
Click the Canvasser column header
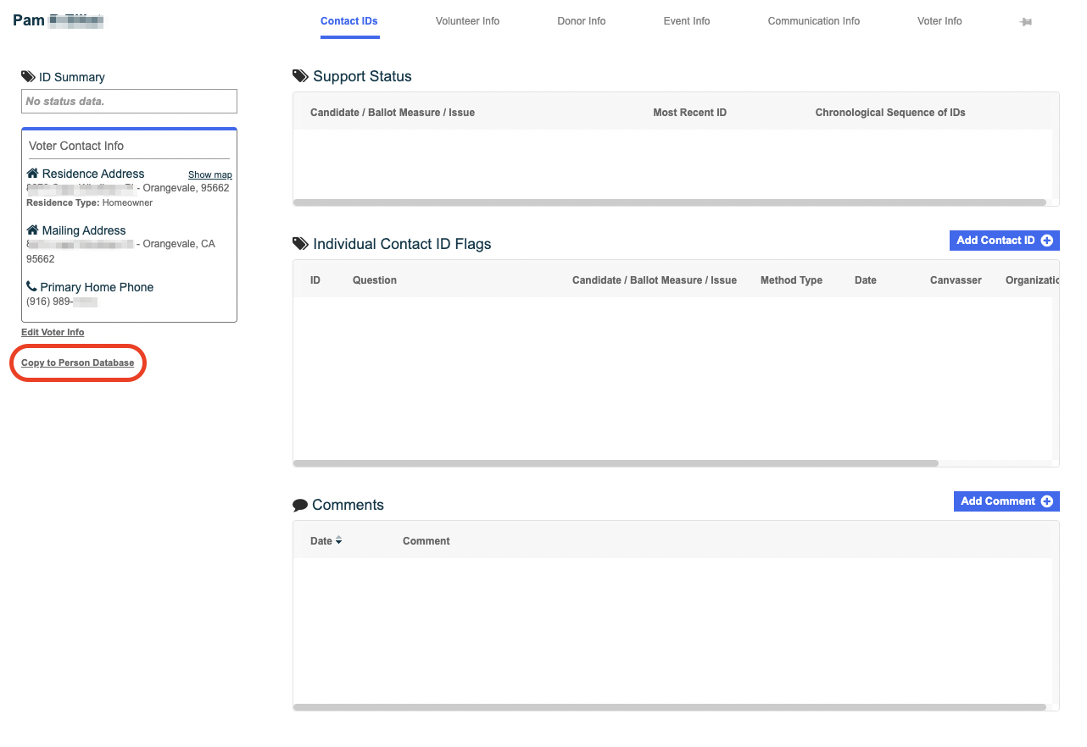tap(956, 280)
